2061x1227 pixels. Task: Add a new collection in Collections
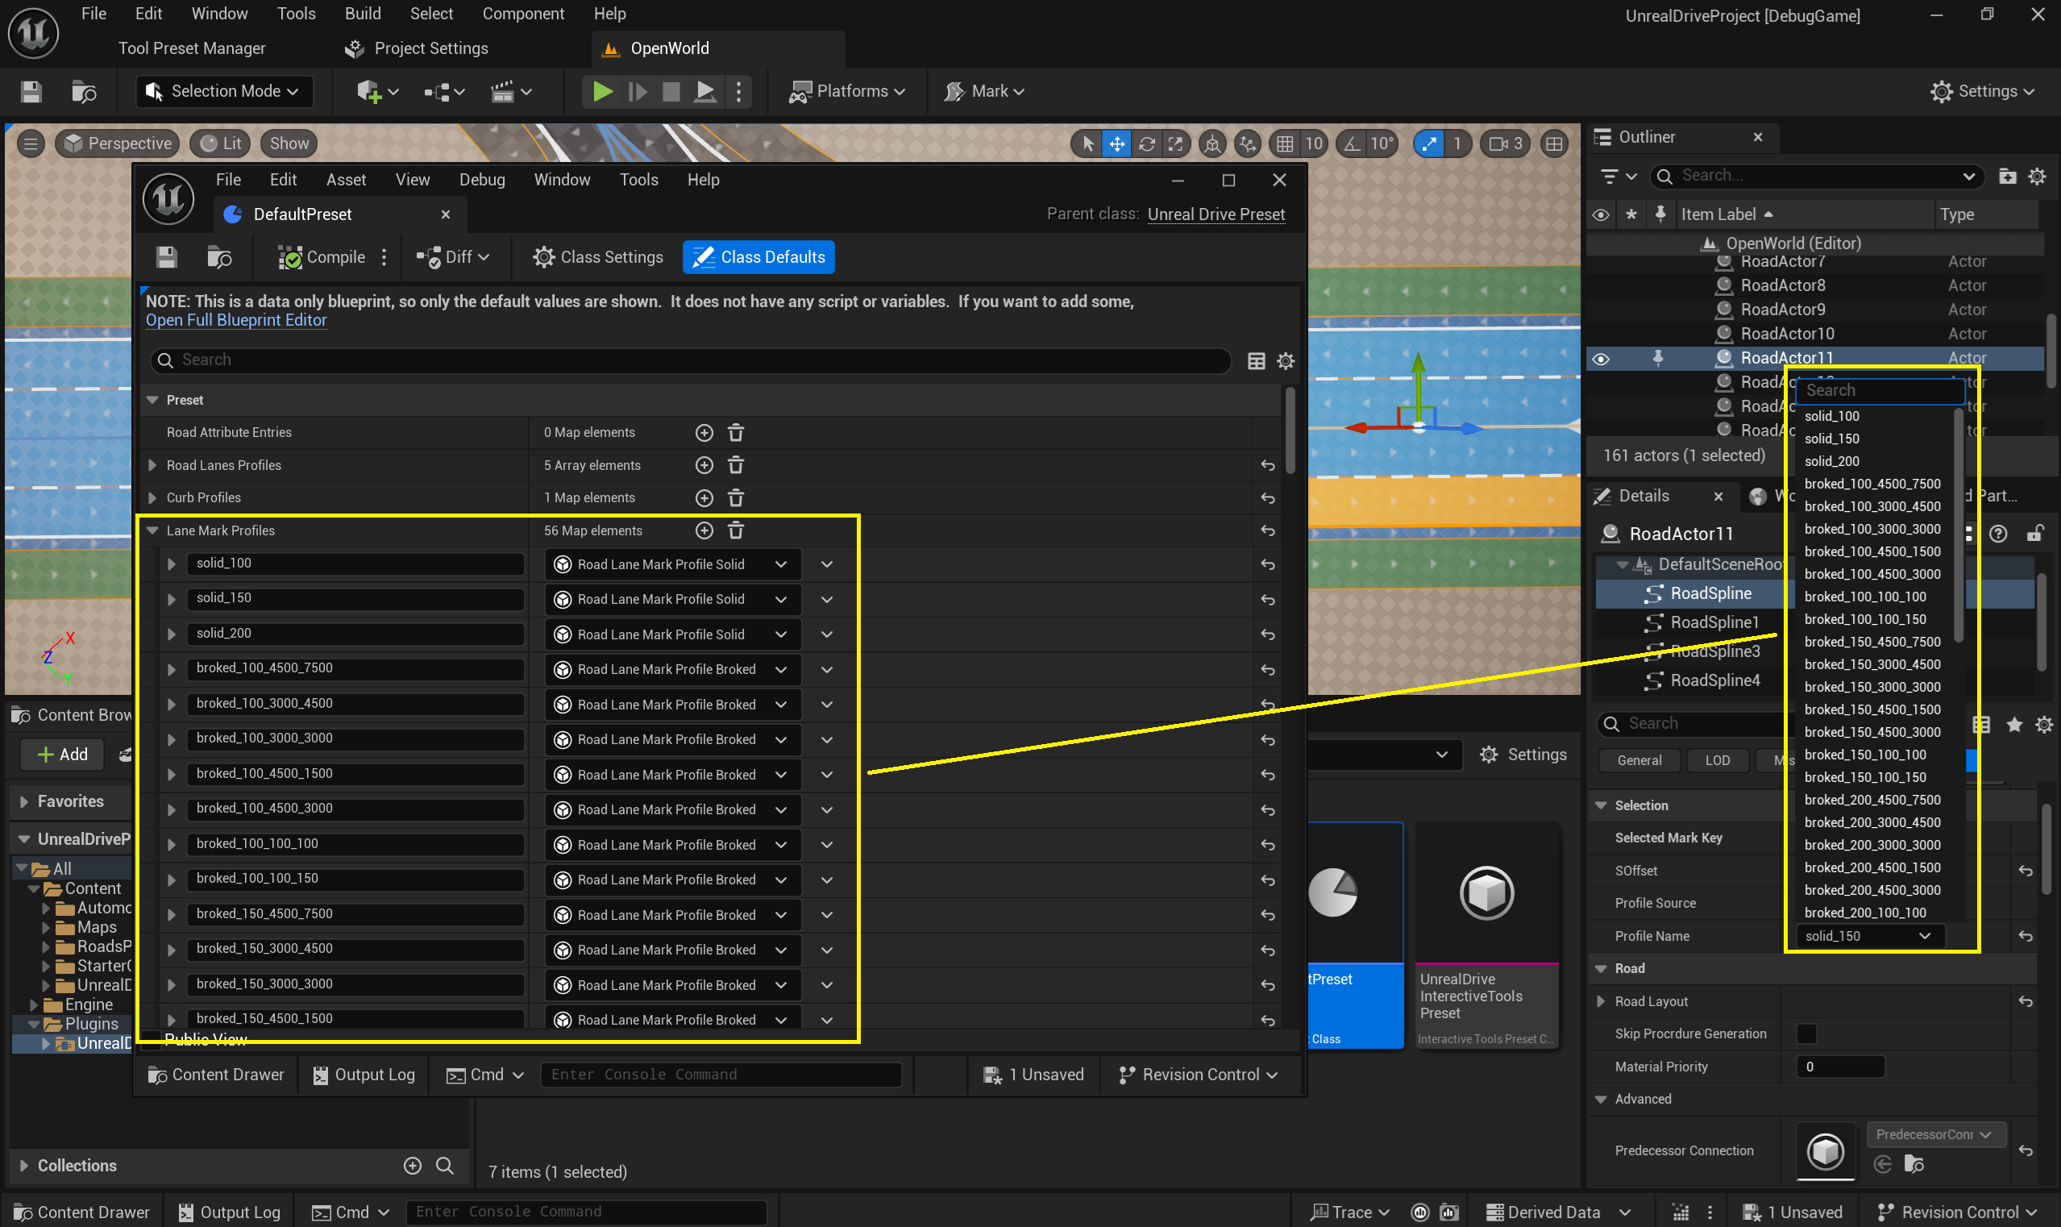pyautogui.click(x=413, y=1165)
